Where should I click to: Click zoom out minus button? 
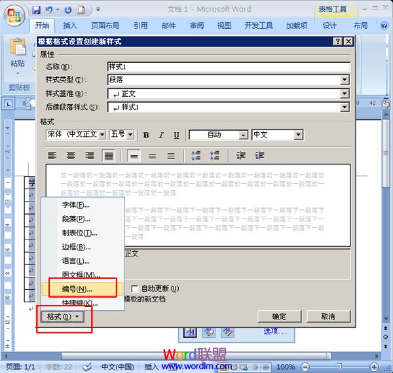305,367
